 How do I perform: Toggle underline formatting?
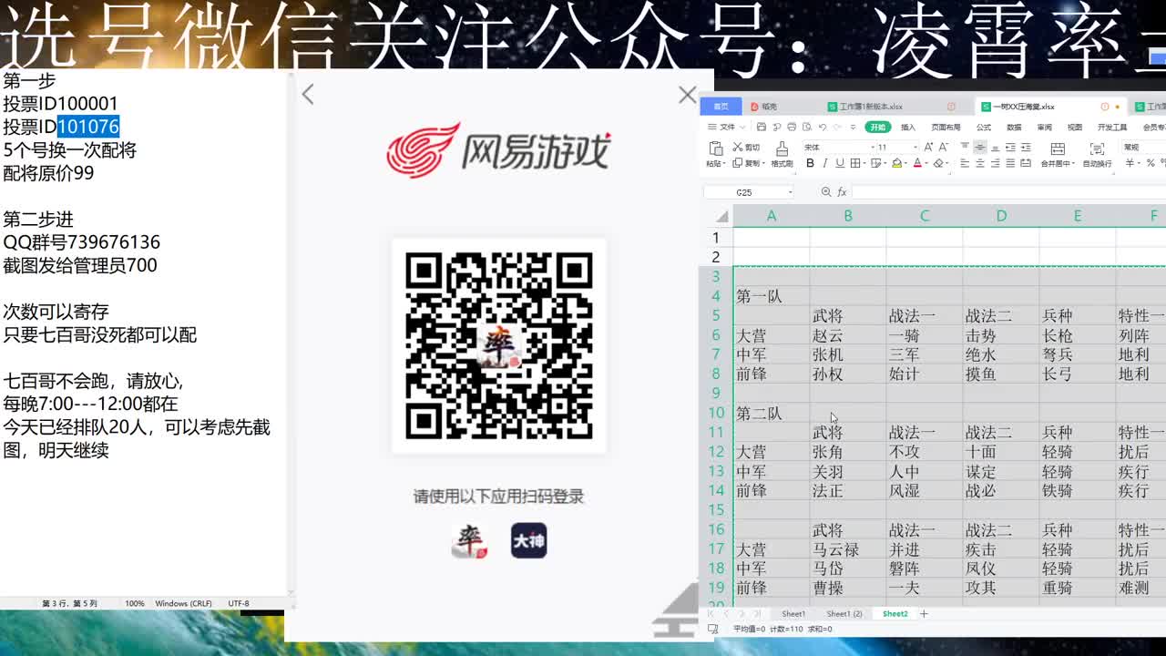[840, 163]
